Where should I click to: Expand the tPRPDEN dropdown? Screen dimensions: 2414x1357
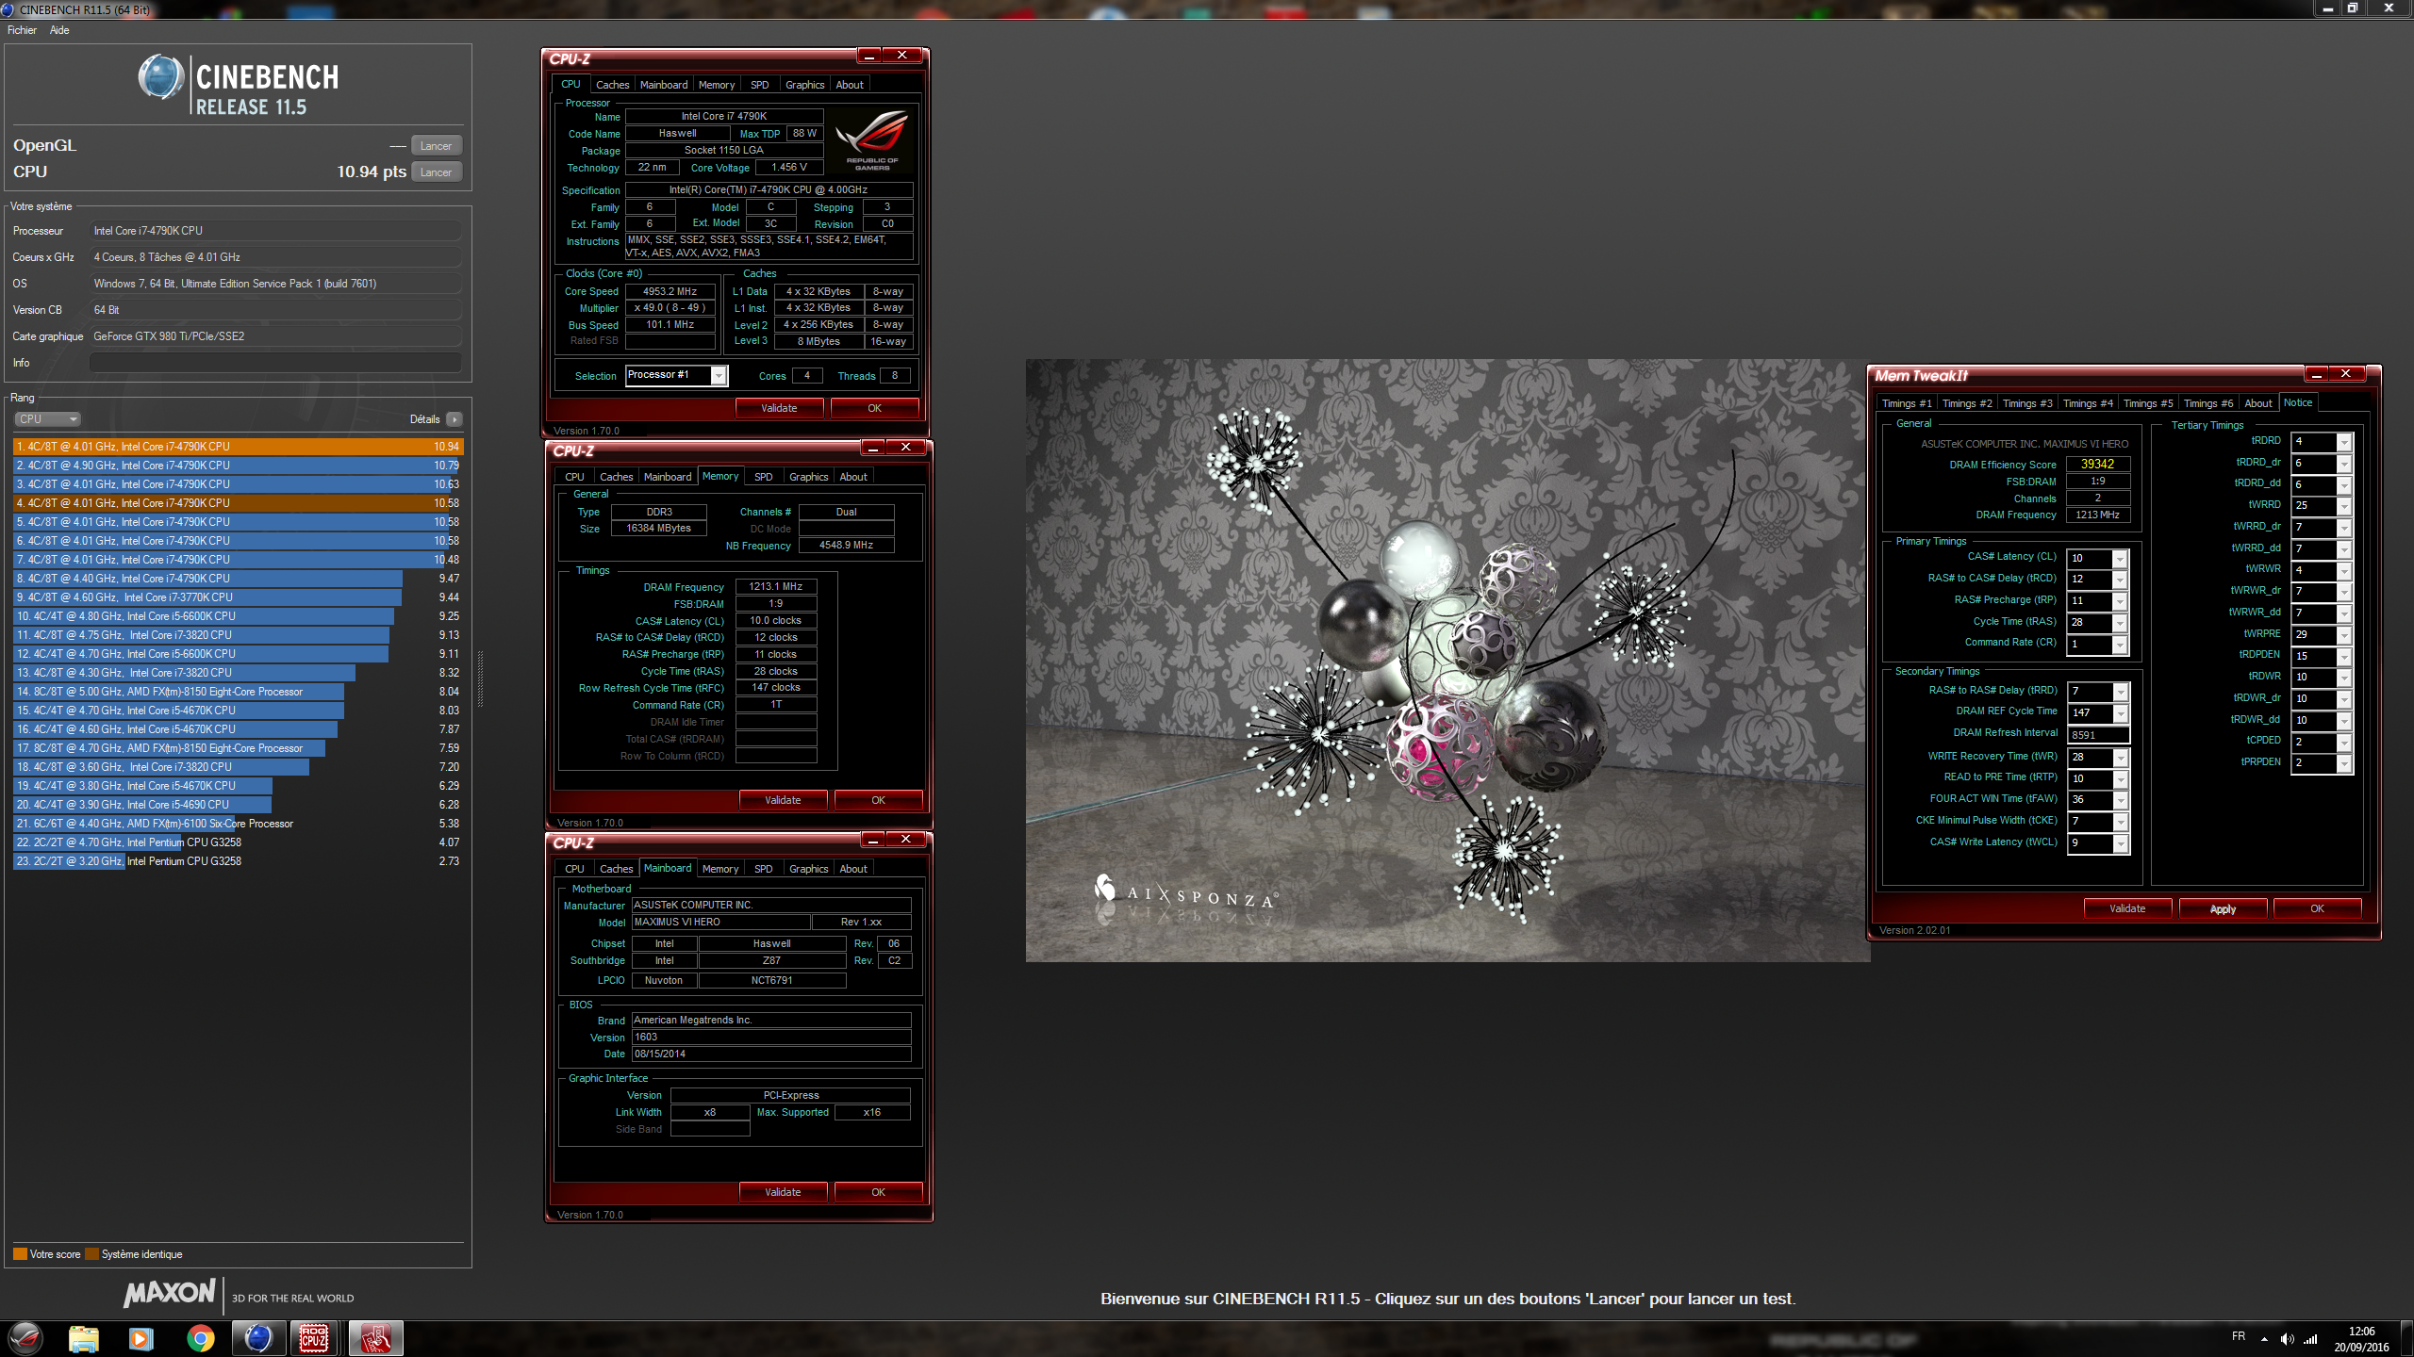pyautogui.click(x=2344, y=763)
